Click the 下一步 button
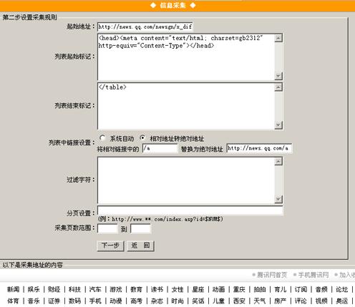Viewport: 355px width, 307px height. coord(110,245)
